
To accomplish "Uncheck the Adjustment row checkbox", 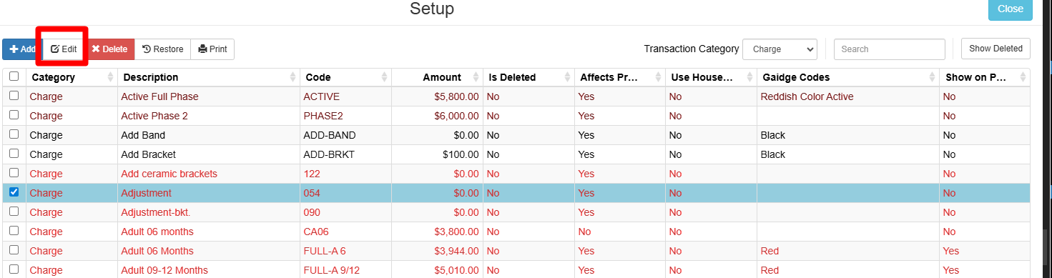I will pos(14,192).
